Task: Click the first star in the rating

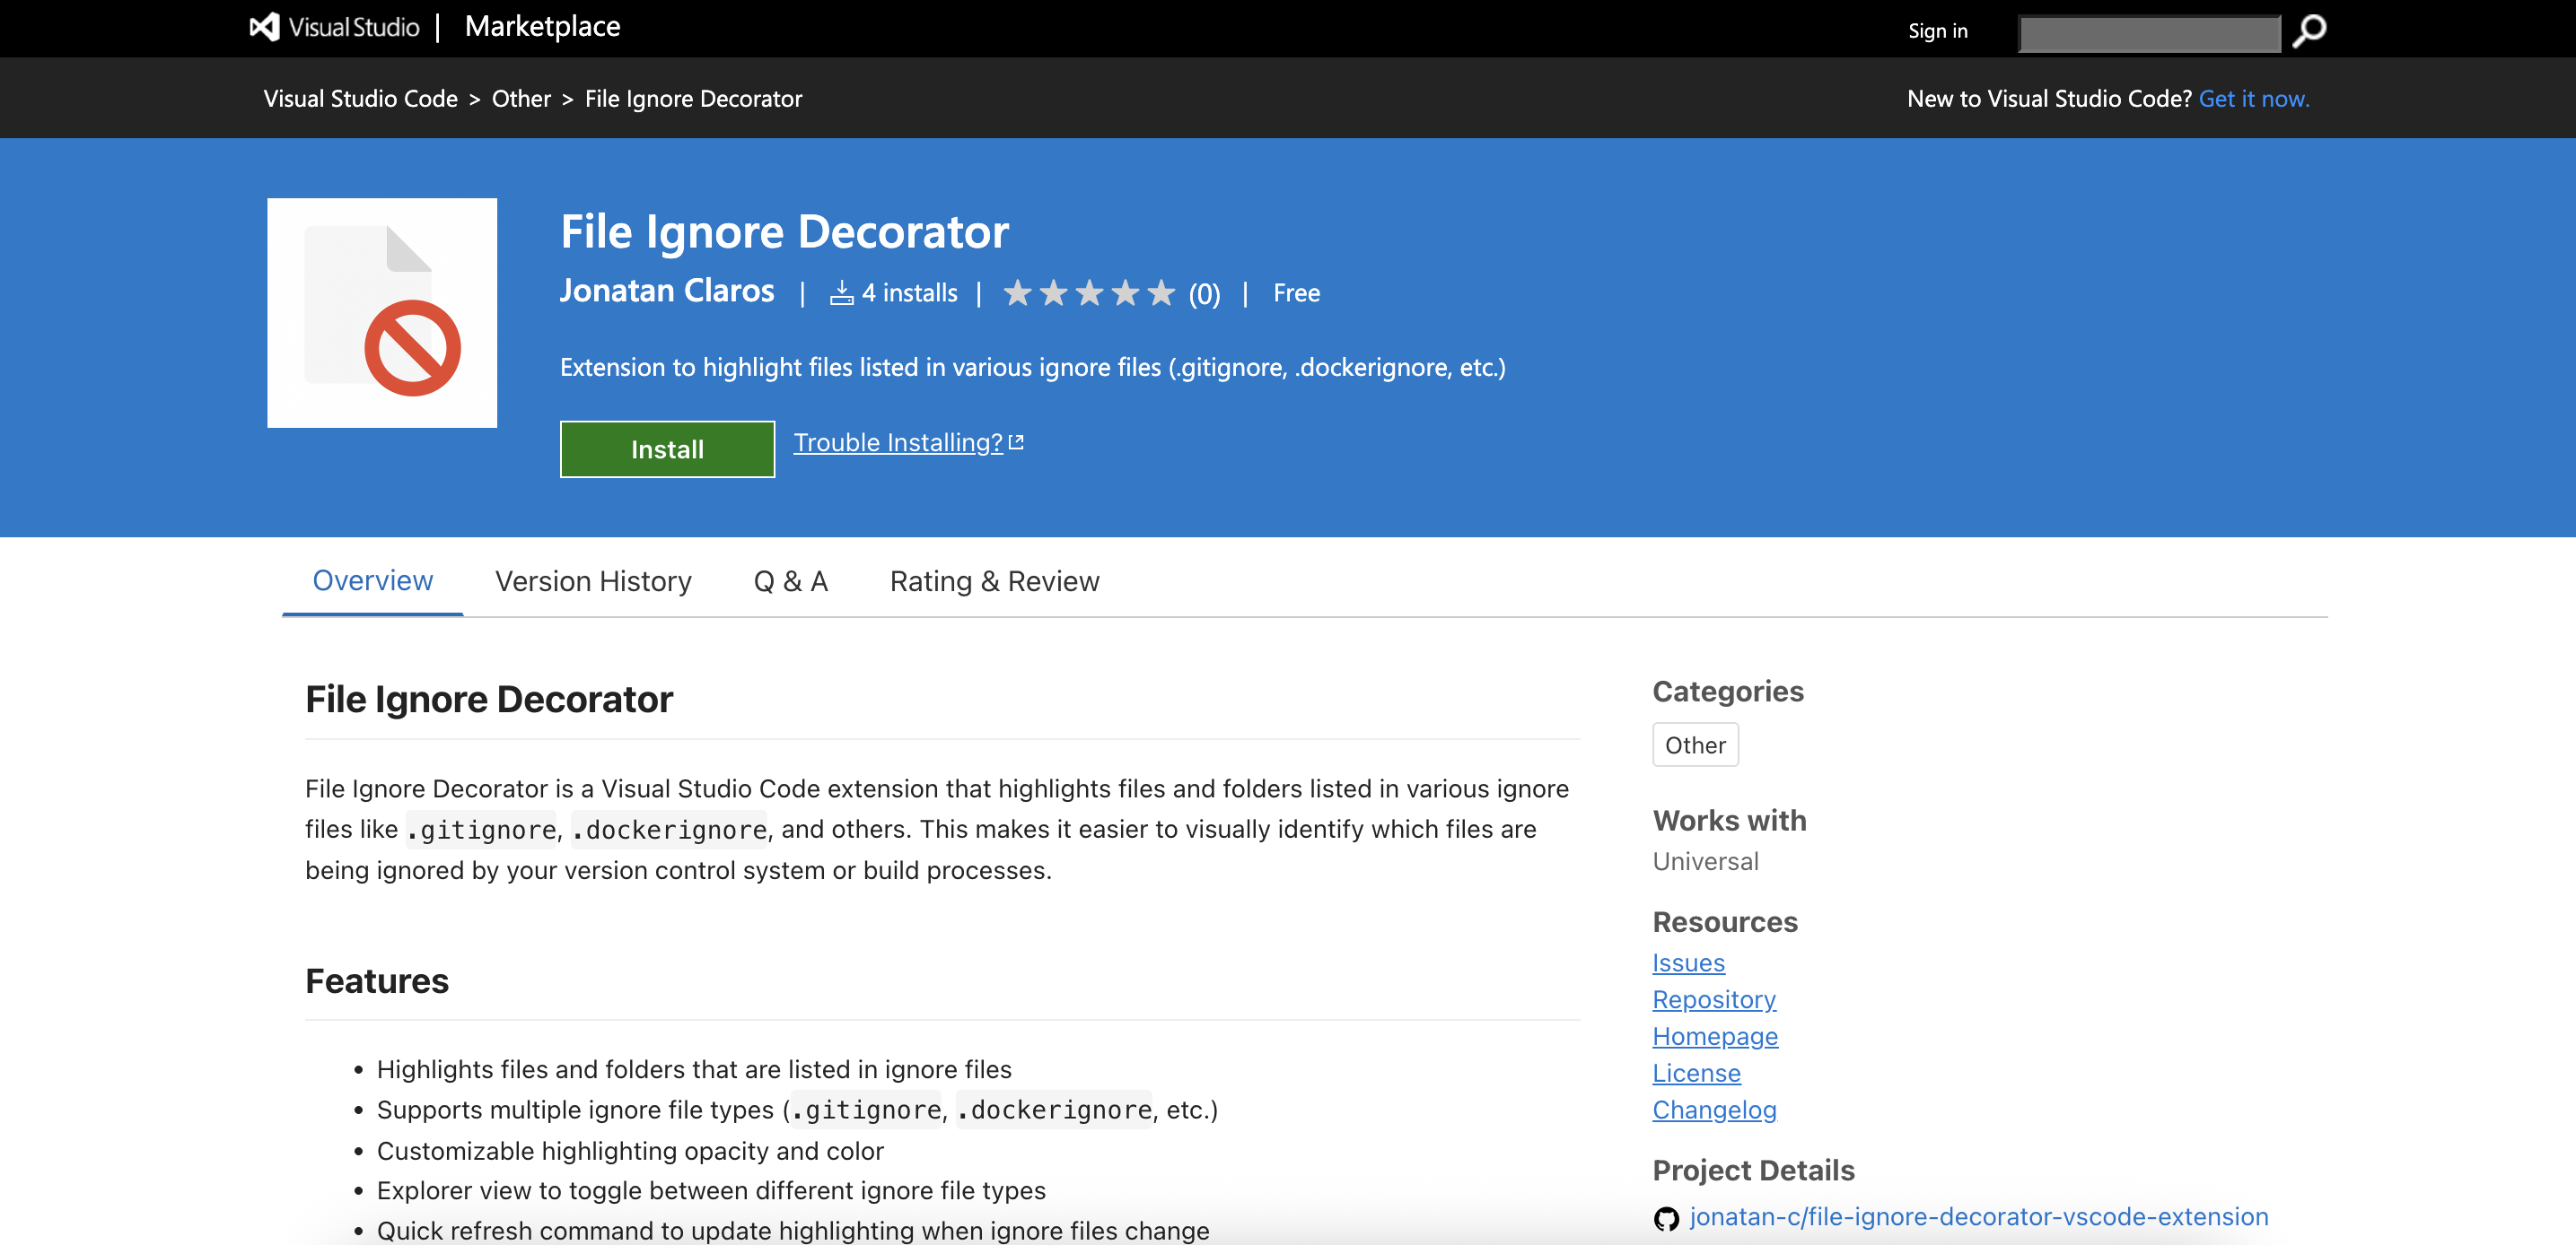Action: coord(1018,292)
